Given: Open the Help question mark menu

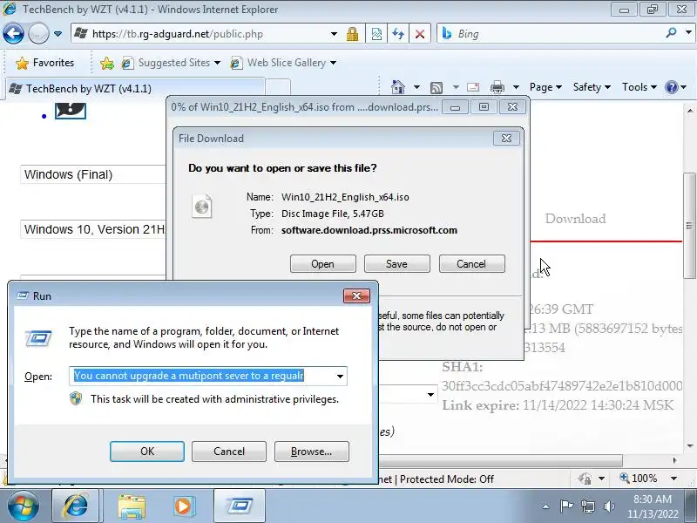Looking at the screenshot, I should tap(675, 87).
